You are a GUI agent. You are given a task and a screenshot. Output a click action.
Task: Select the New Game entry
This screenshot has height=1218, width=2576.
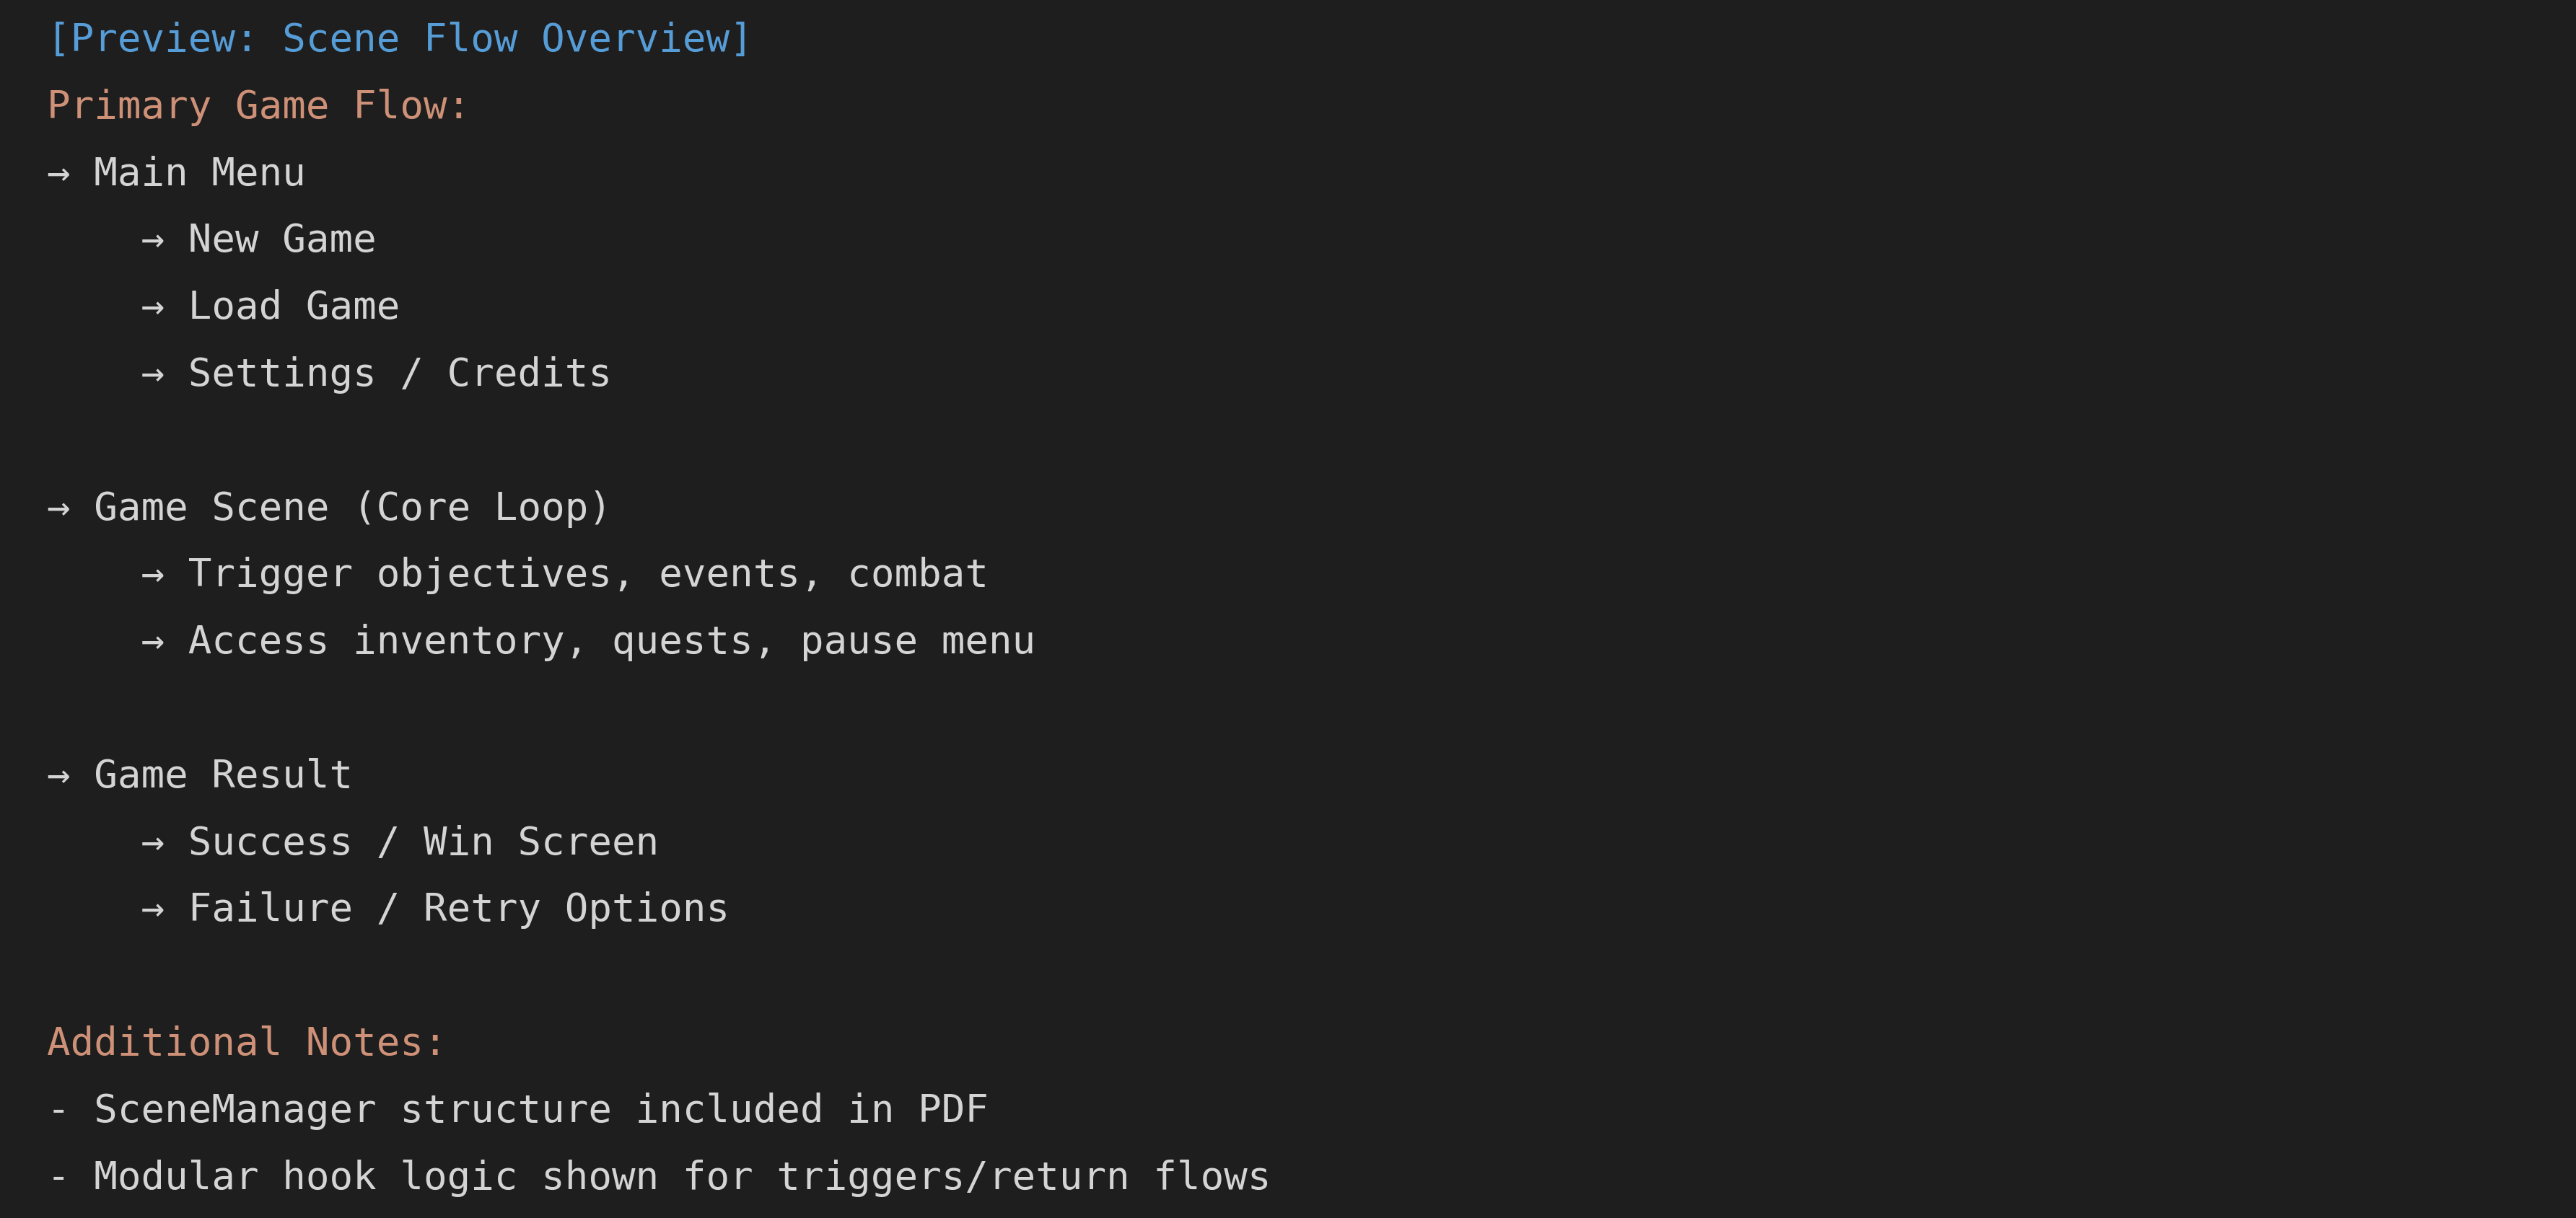tap(282, 240)
